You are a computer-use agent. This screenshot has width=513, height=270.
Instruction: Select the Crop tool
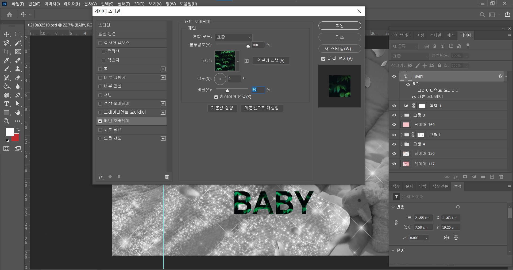click(x=6, y=52)
